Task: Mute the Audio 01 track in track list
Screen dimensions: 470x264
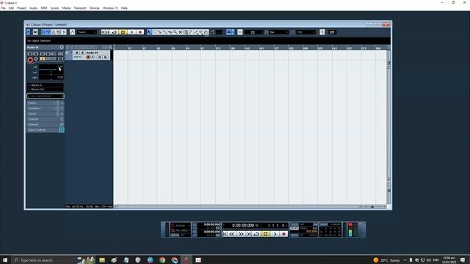Action: coord(76,53)
